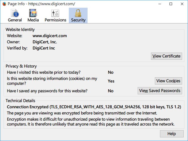
Task: Switch to the General tab label
Action: tap(15, 20)
